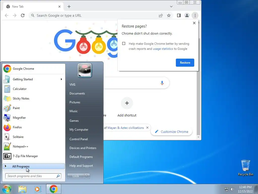Start voice search with the microphone icon
Viewport: 258px width, 194px height.
point(162,83)
